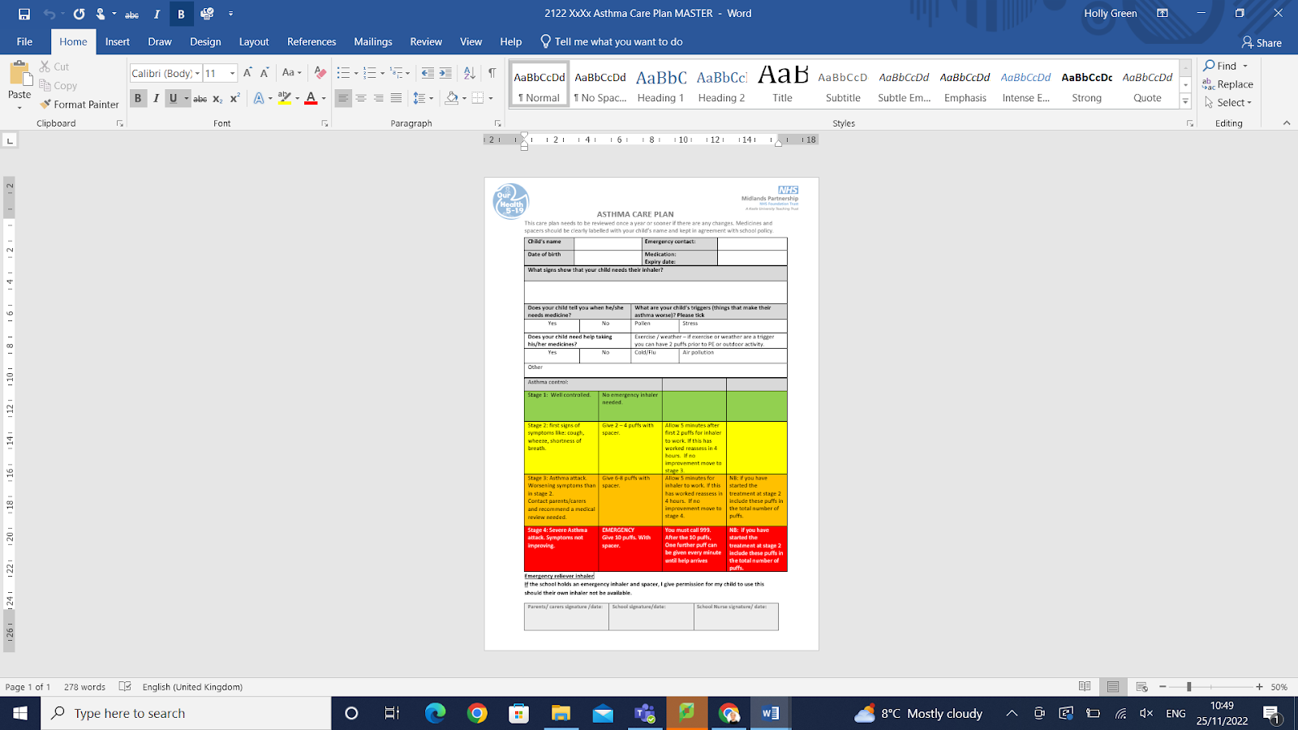Viewport: 1298px width, 730px height.
Task: Toggle italic in Quick Access Toolbar
Action: point(157,14)
